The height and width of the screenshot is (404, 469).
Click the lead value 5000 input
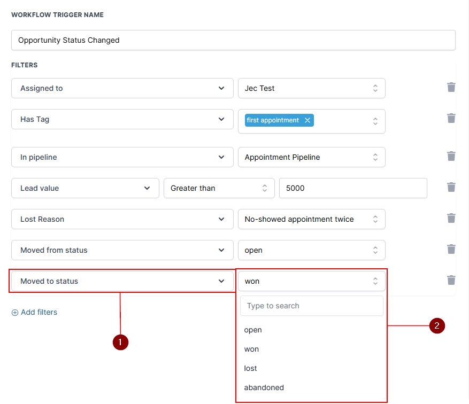[352, 188]
